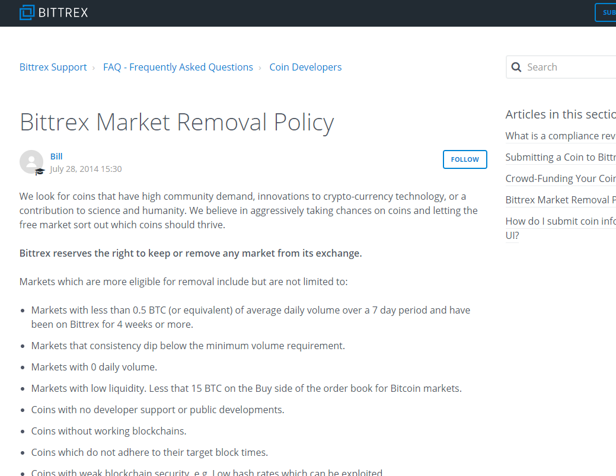Screen dimensions: 616x476
Task: Open 'How do I submit coin info' article
Action: (561, 228)
